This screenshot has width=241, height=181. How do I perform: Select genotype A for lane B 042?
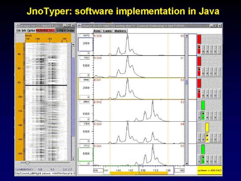[x=199, y=116]
